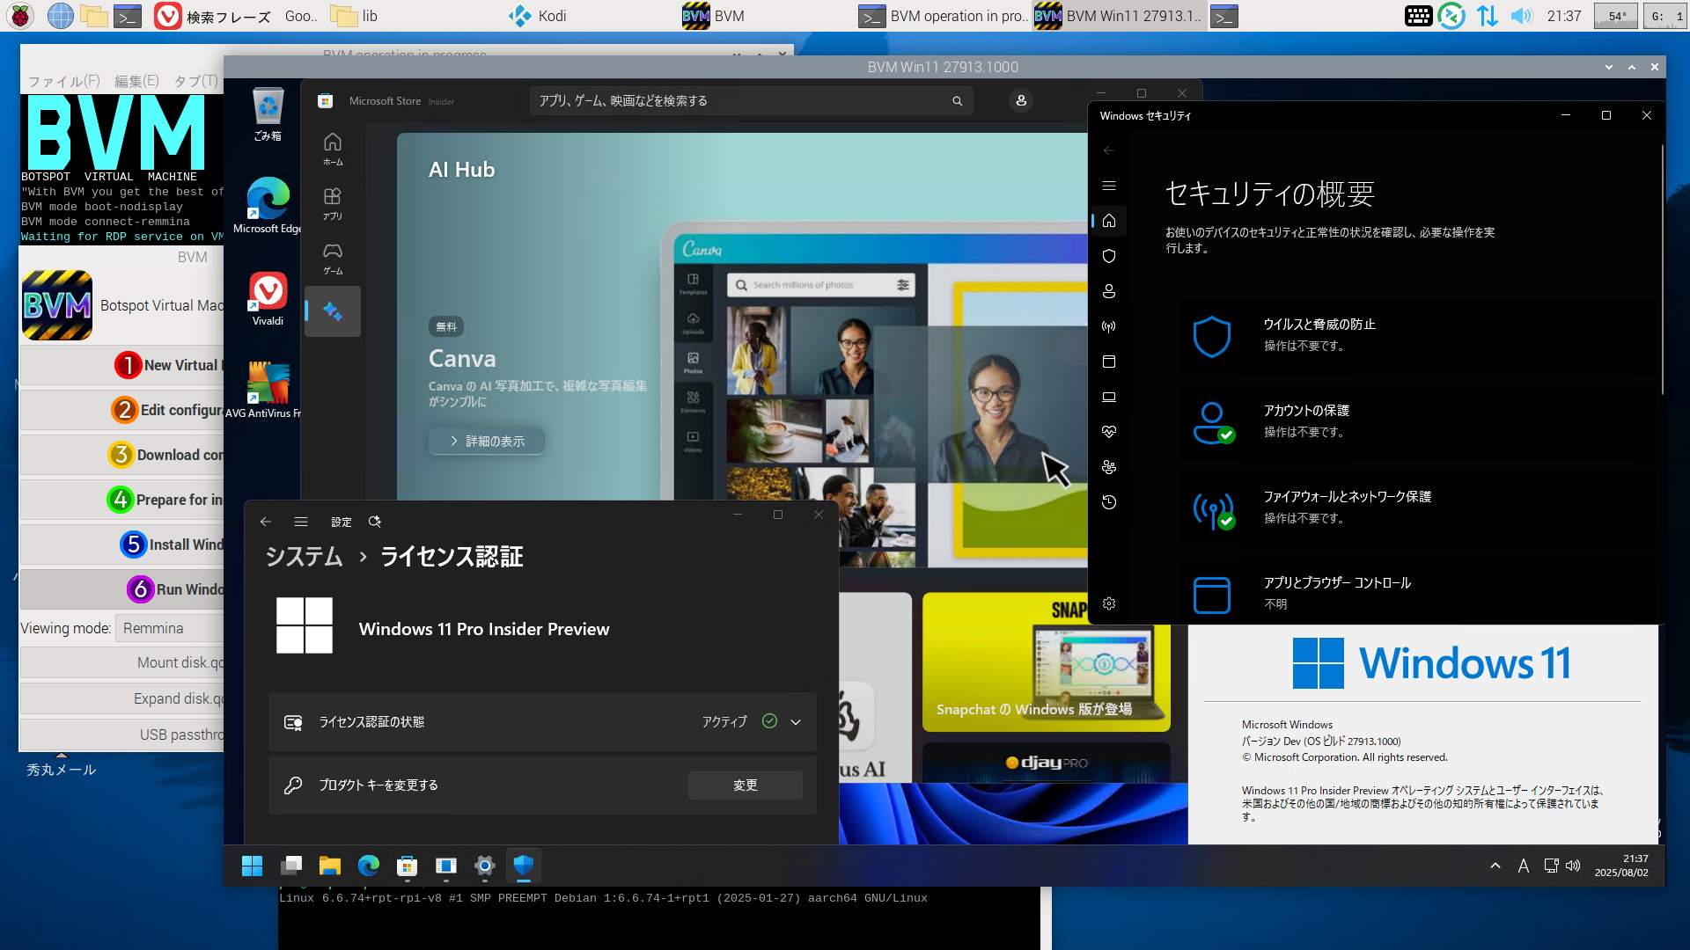
Task: Click Expand disk.qcow2 button in BVM
Action: coord(123,698)
